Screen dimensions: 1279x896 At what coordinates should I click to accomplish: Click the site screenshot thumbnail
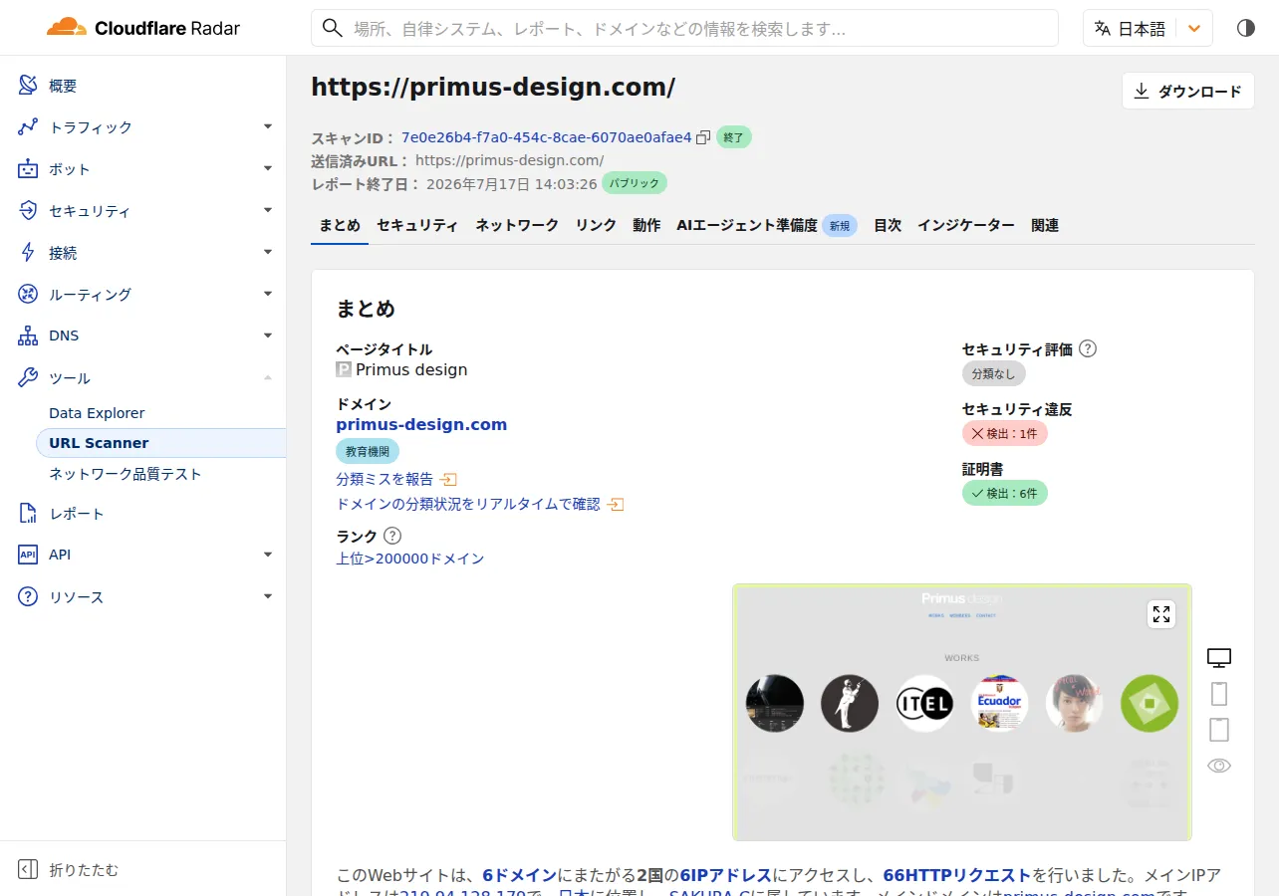[x=962, y=712]
